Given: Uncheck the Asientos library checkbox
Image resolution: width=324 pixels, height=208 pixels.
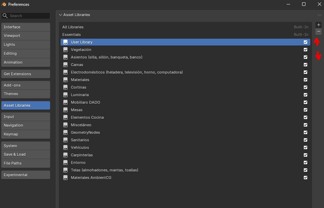Looking at the screenshot, I should (x=306, y=57).
